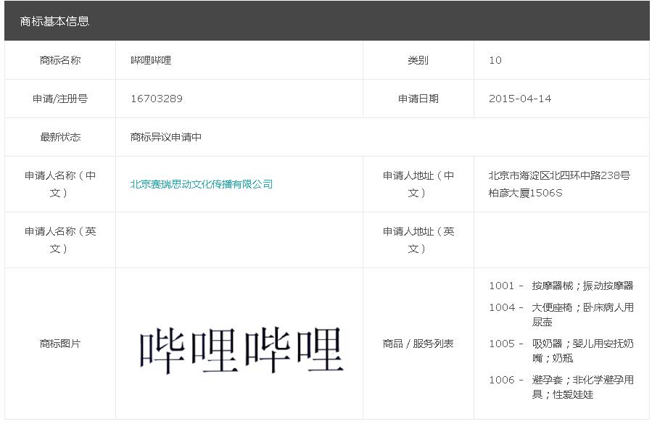Select goods item 1005 吸奶器；婴儿用安抚奶嘴；奶瓶
This screenshot has width=652, height=424.
coord(561,351)
